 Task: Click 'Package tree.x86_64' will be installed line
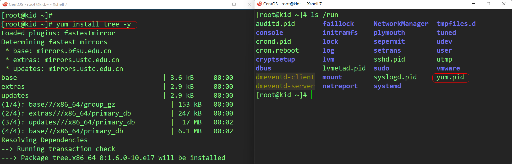click(x=113, y=158)
